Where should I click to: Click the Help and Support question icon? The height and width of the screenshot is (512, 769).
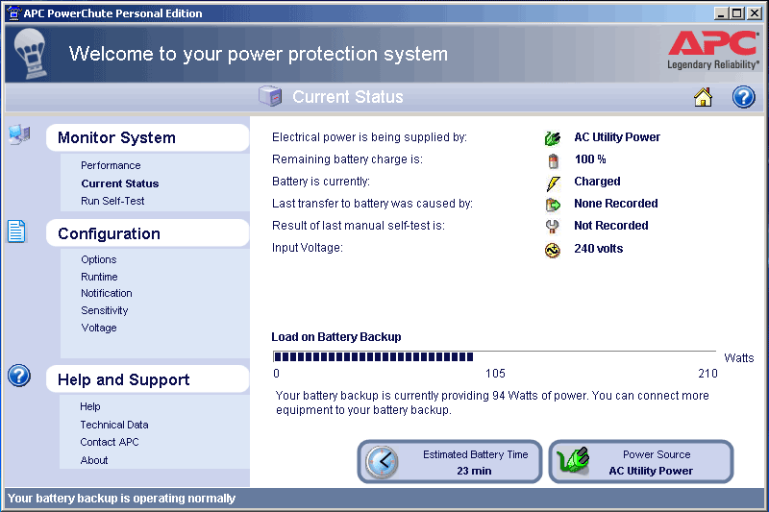click(19, 376)
